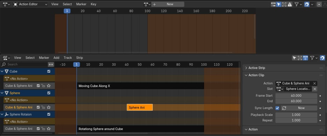Click the Cube object triangle icon

[7, 71]
